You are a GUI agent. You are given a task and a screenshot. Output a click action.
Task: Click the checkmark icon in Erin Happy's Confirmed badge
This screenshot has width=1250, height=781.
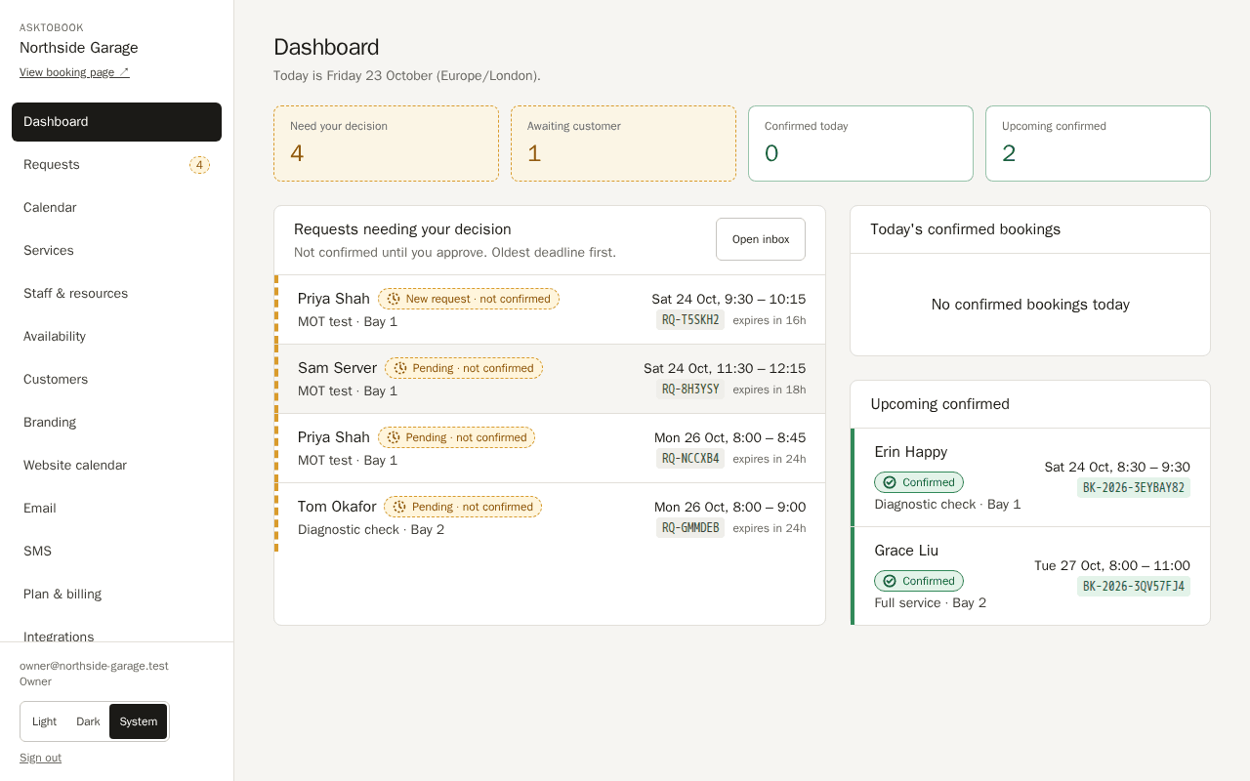pos(890,482)
